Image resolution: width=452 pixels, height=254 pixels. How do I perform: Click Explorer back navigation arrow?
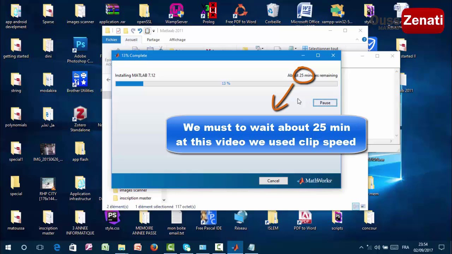click(108, 80)
